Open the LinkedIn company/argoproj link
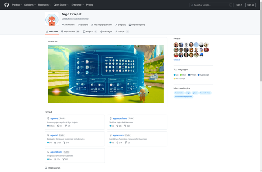This screenshot has width=262, height=172. (137, 25)
